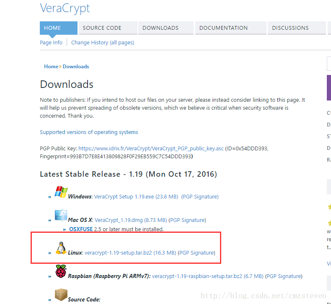The image size is (331, 304).
Task: Open the Windows PGP Signature link
Action: click(x=200, y=197)
